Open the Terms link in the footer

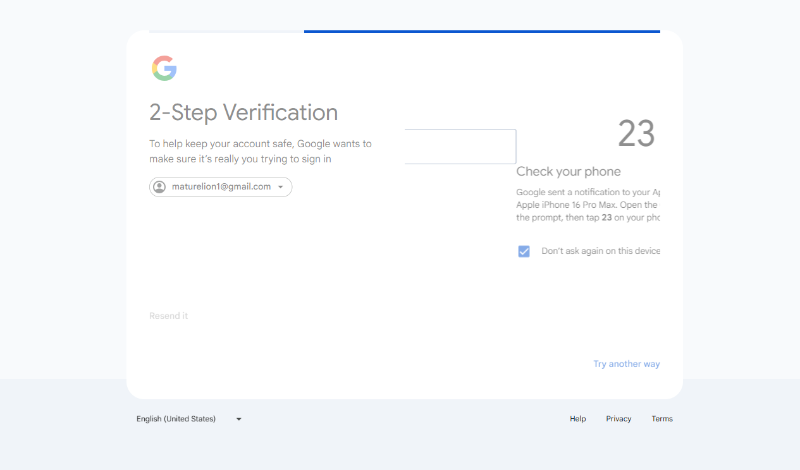pyautogui.click(x=662, y=419)
